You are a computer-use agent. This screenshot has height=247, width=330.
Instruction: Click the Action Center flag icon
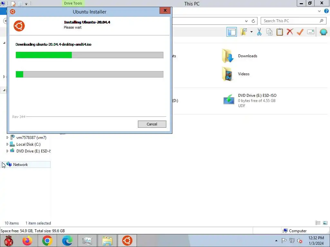tap(284, 241)
